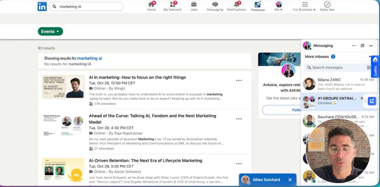Expand the More inboxes dropdown
The image size is (380, 187).
click(x=370, y=57)
